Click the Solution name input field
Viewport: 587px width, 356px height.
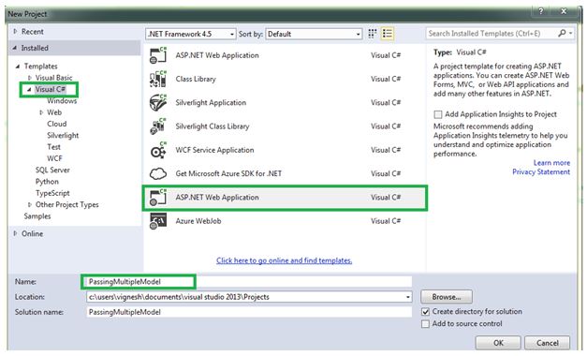[x=249, y=312]
